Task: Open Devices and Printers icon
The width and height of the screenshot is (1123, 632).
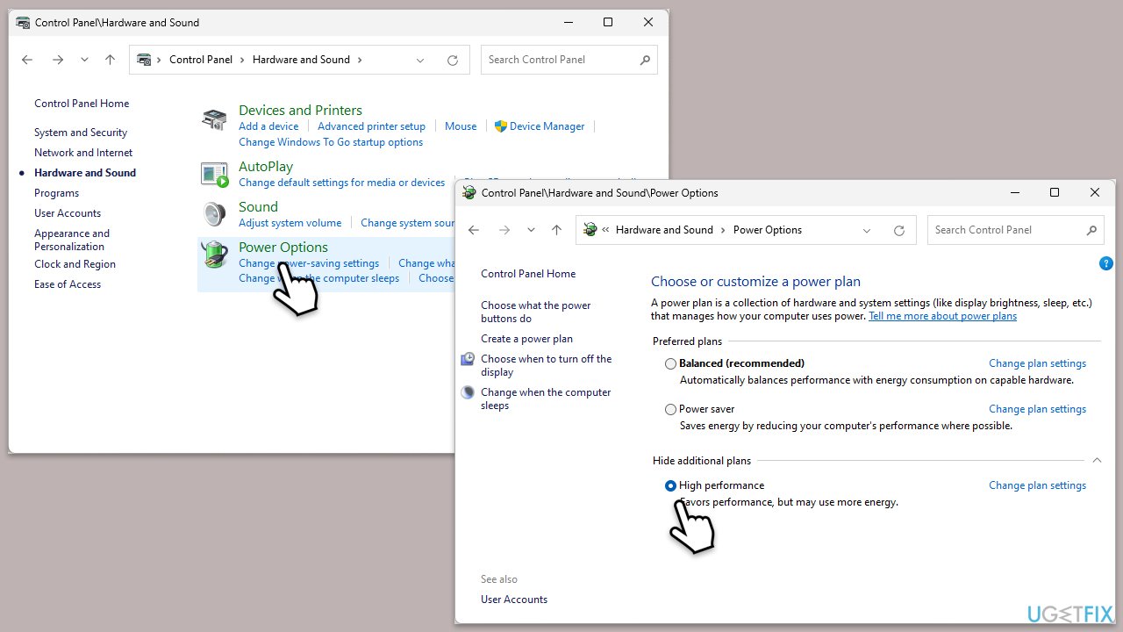Action: (214, 120)
